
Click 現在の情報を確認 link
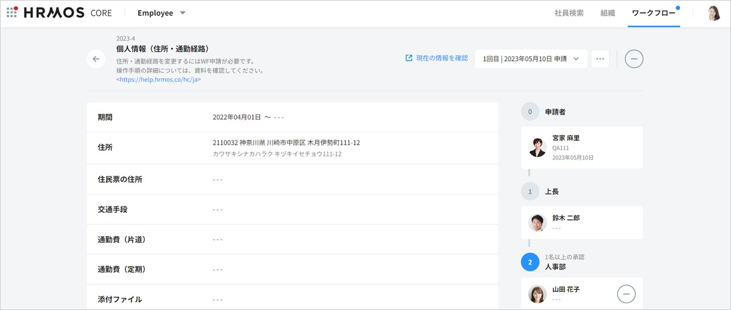[x=441, y=58]
